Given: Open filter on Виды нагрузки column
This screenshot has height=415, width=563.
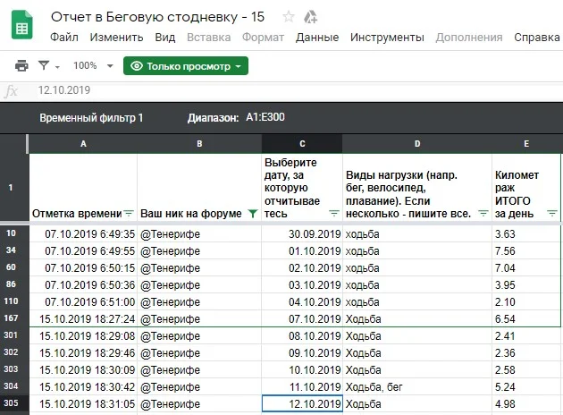Looking at the screenshot, I should (x=483, y=214).
